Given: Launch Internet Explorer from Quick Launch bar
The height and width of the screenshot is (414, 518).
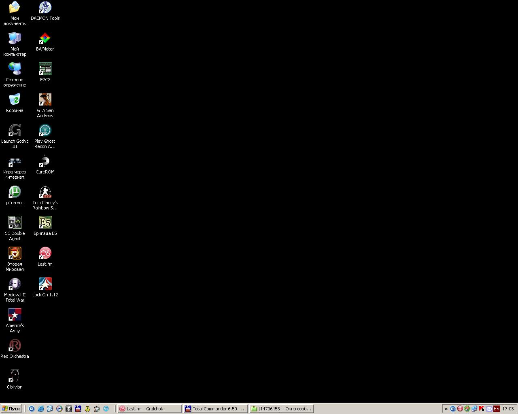Looking at the screenshot, I should click(41, 409).
